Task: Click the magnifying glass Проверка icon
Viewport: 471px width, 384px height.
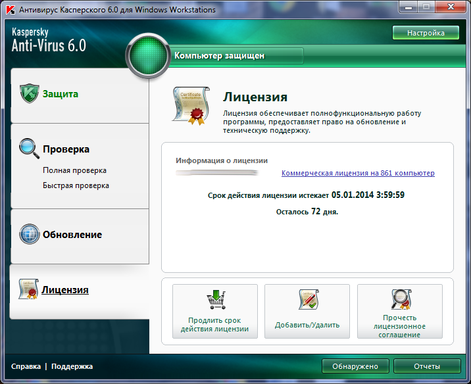Action: pos(29,149)
